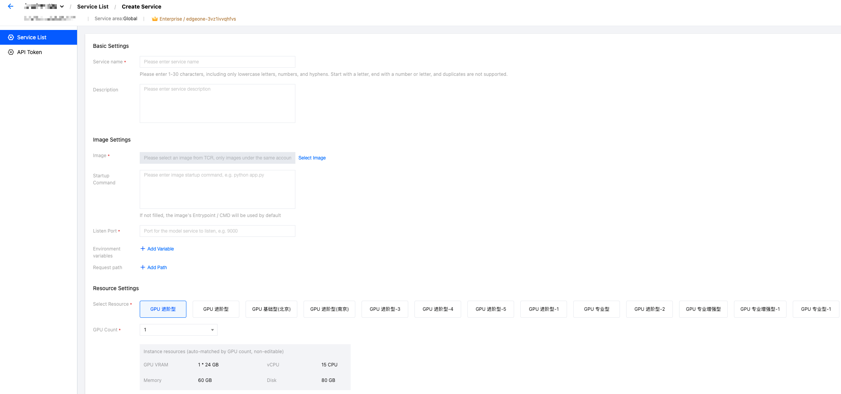Click the Add Variable link text

click(161, 249)
